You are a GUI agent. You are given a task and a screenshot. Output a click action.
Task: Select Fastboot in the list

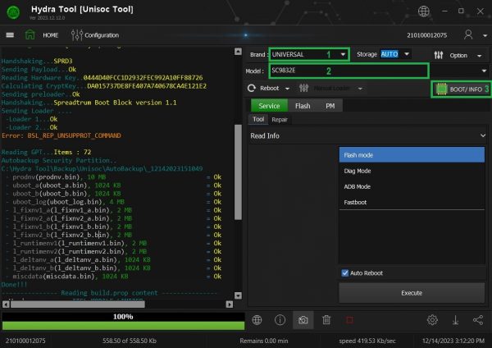pyautogui.click(x=412, y=202)
